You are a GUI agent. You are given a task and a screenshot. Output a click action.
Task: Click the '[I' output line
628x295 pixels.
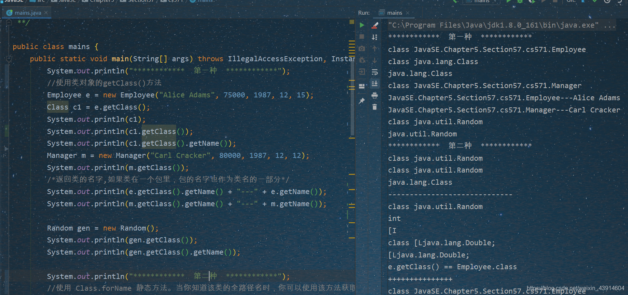[x=392, y=231]
